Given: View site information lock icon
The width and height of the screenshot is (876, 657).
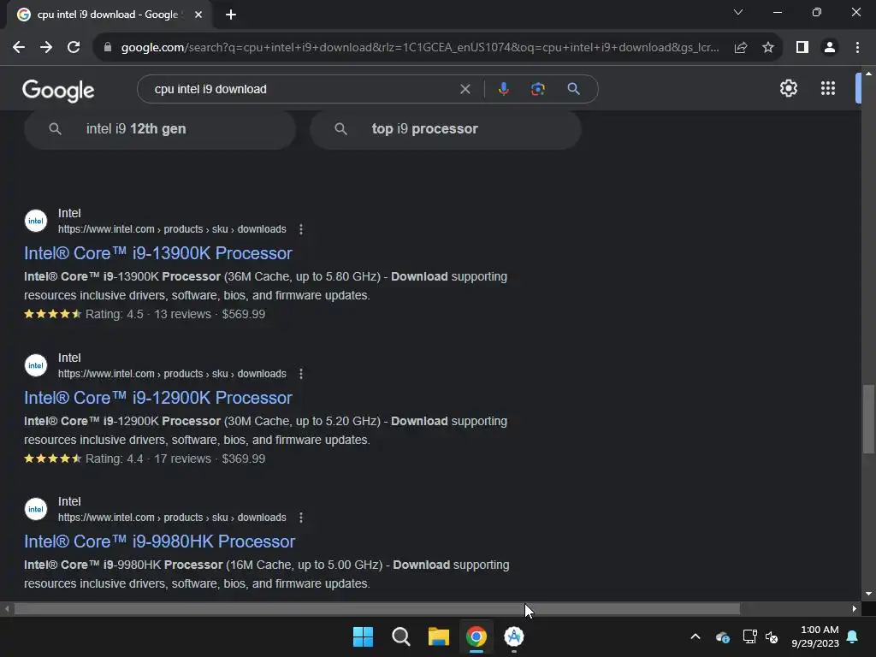Looking at the screenshot, I should pos(108,48).
